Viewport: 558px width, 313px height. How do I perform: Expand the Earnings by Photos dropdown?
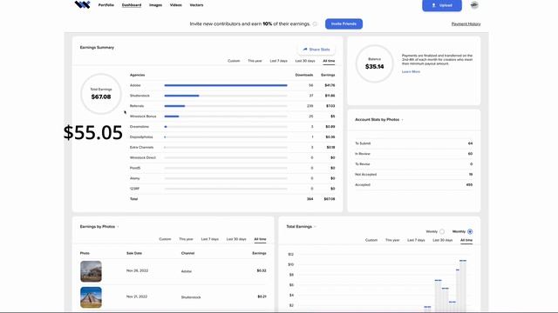click(x=118, y=227)
